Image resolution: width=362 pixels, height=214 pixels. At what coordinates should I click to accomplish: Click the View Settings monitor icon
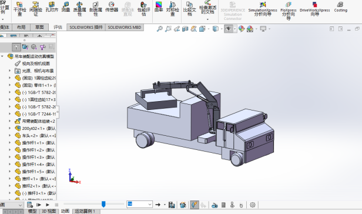263,29
